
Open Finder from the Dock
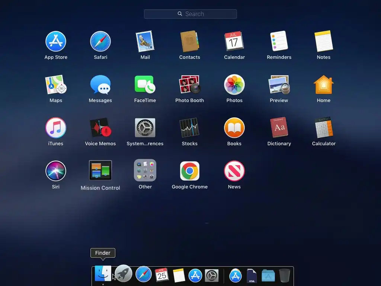click(x=103, y=274)
